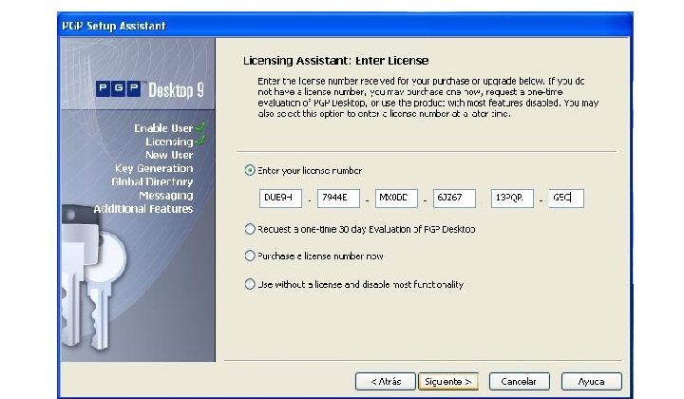Focus the last license field containing G5C
Screen dimensions: 684x399
point(566,199)
